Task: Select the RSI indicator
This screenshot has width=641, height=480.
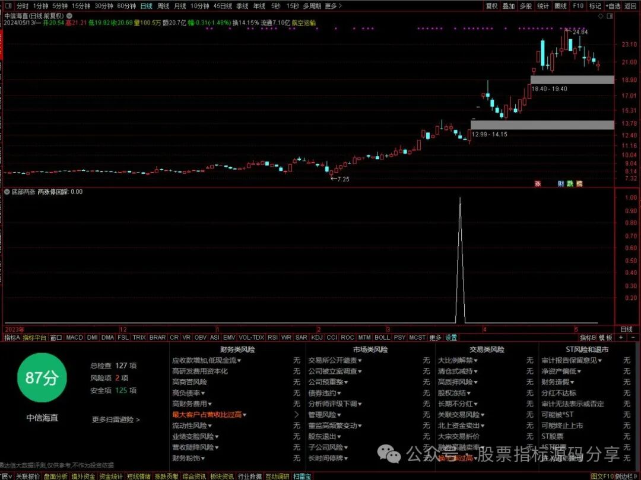Action: click(x=272, y=338)
